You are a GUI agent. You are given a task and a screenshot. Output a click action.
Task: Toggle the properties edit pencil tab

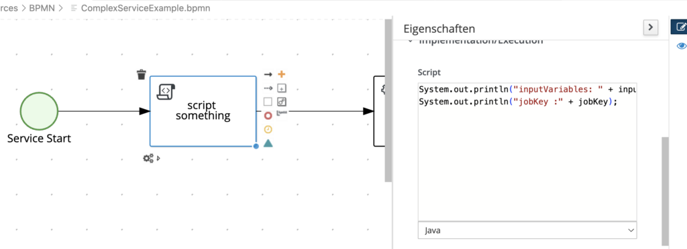coord(680,27)
